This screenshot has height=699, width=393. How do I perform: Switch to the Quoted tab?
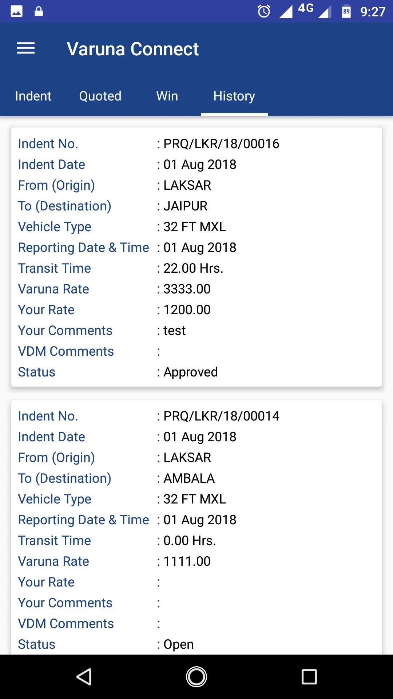click(100, 96)
